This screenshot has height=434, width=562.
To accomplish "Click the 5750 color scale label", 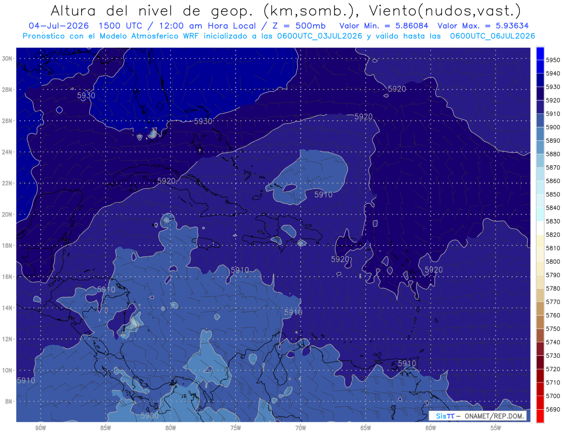I will [x=553, y=329].
